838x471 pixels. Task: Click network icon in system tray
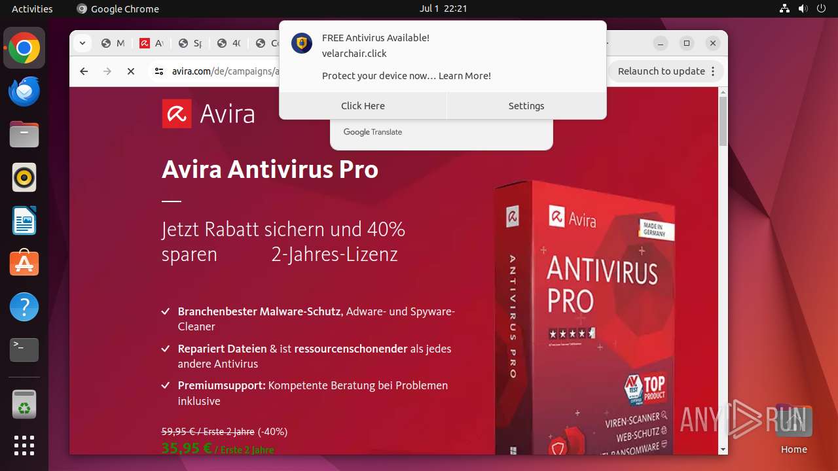(785, 9)
